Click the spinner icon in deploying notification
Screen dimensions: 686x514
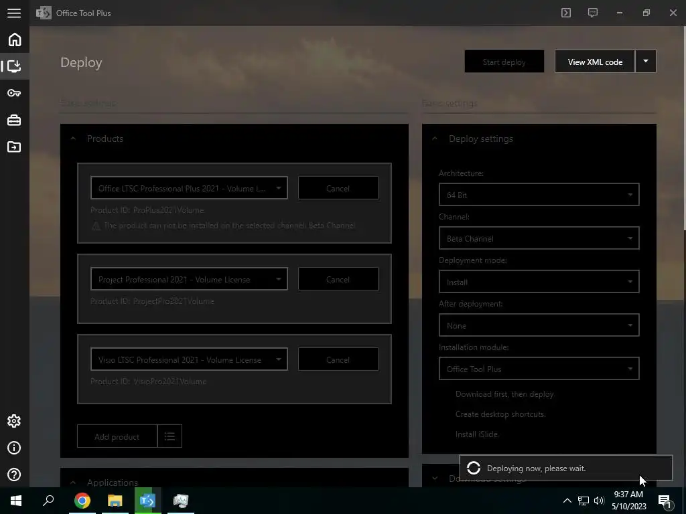[x=474, y=468]
